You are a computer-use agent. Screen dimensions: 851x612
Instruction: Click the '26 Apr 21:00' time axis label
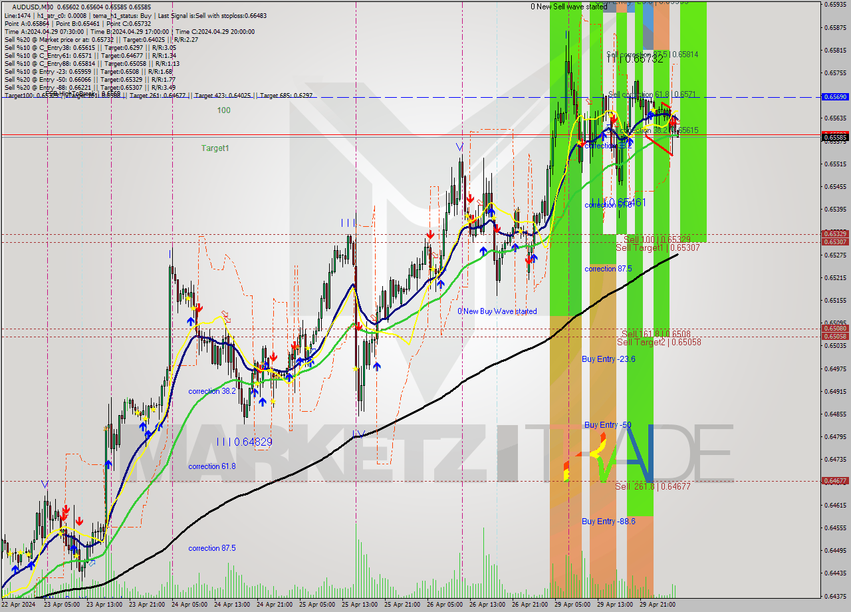[531, 605]
